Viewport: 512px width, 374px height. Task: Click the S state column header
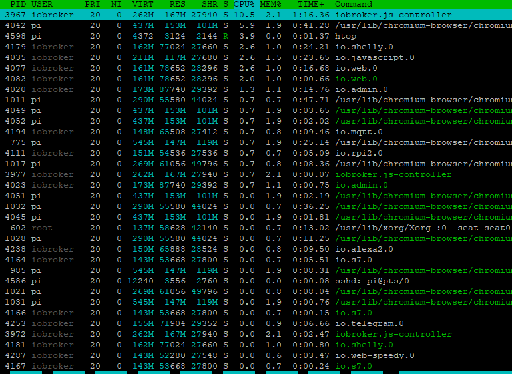click(x=226, y=4)
